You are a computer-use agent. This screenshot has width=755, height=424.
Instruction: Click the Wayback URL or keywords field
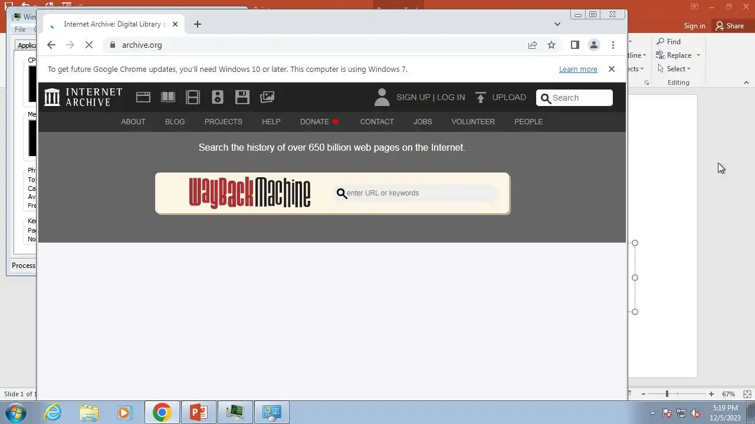(415, 193)
